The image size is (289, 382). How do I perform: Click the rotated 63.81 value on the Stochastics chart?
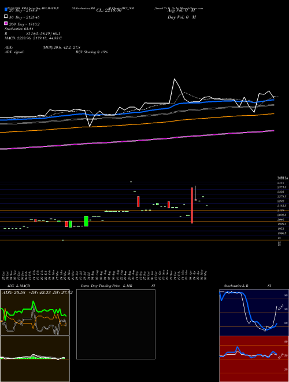click(280, 307)
